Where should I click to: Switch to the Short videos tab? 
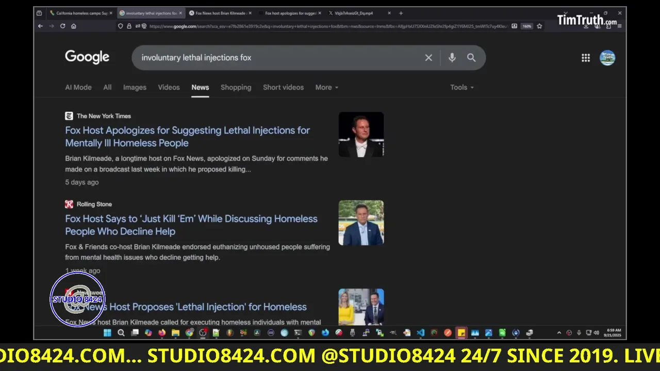pos(283,87)
